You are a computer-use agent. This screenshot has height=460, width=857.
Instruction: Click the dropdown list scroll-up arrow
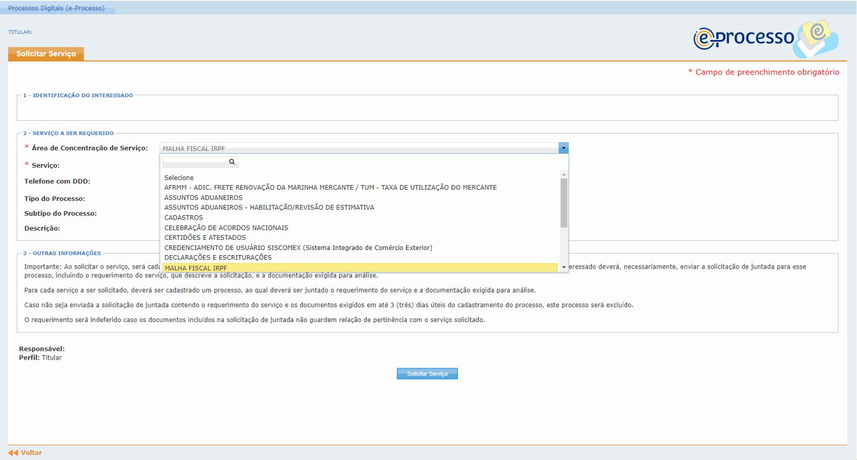563,174
